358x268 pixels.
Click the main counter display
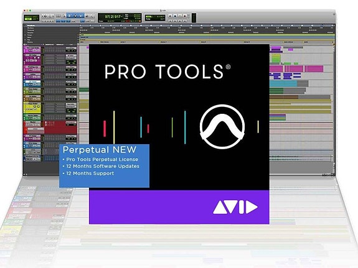point(113,17)
